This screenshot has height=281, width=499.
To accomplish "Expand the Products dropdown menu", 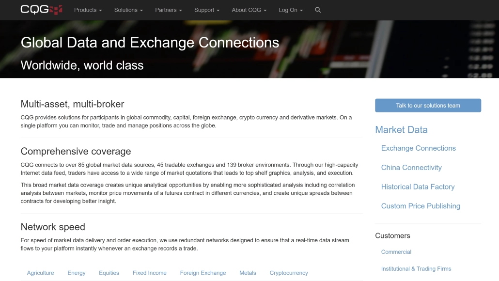I will [86, 10].
